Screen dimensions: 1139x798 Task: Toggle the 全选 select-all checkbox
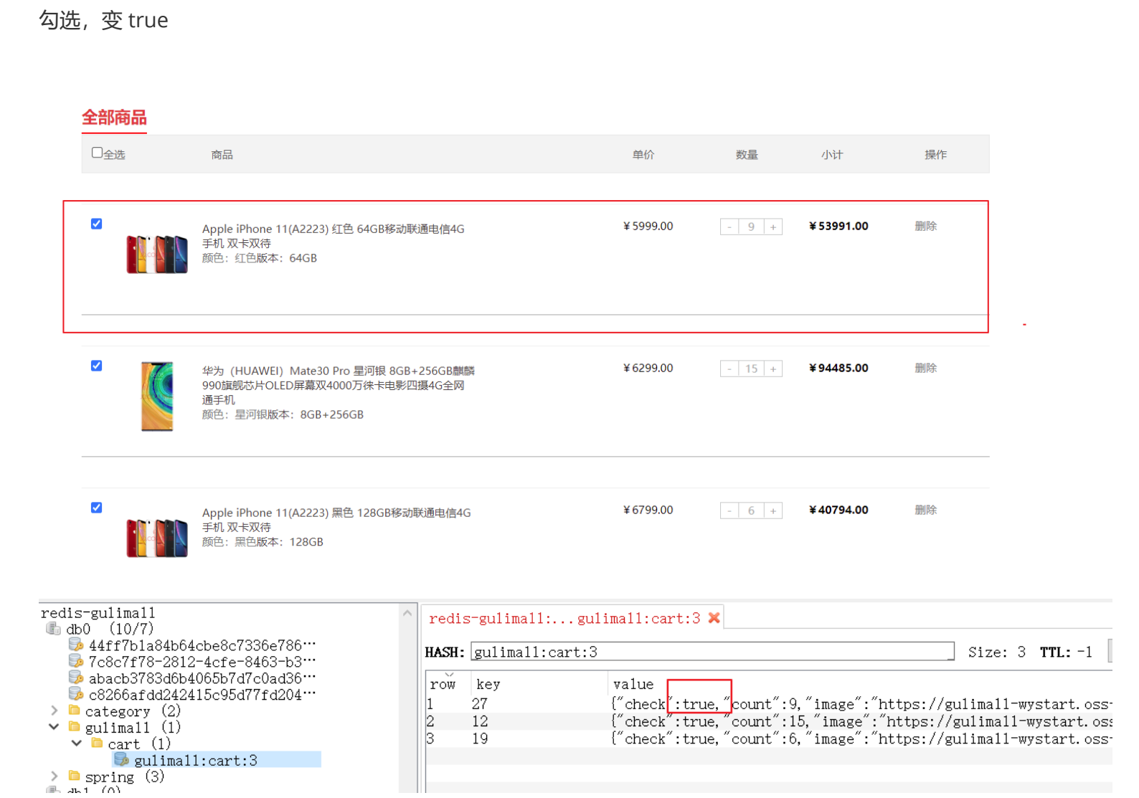pyautogui.click(x=97, y=153)
